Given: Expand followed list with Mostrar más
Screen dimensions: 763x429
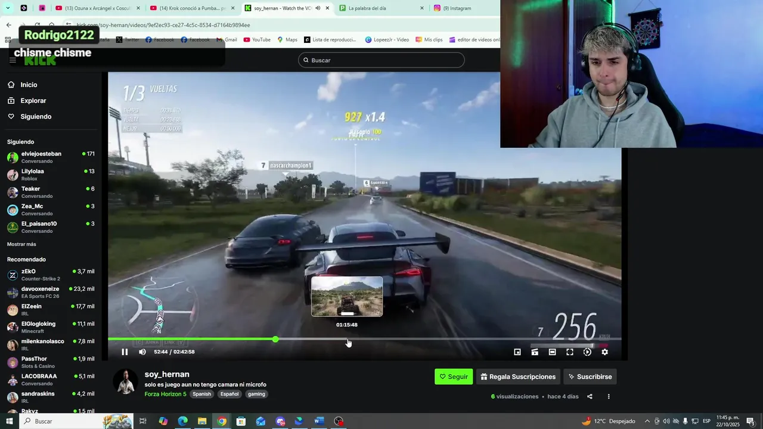Looking at the screenshot, I should (21, 244).
